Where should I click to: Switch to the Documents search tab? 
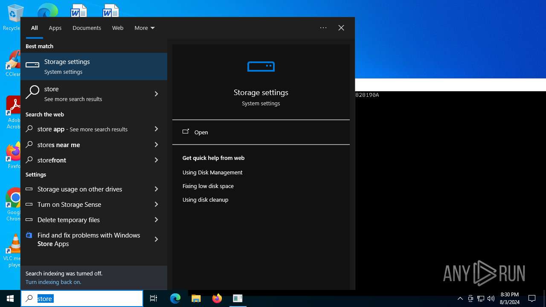pos(87,28)
